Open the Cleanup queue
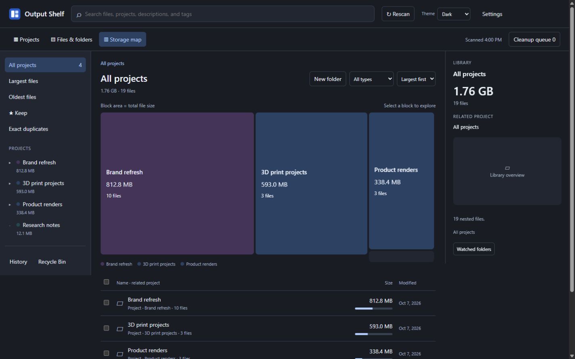The image size is (575, 359). tap(534, 39)
